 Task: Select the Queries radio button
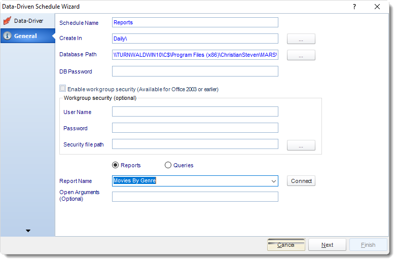pos(168,165)
